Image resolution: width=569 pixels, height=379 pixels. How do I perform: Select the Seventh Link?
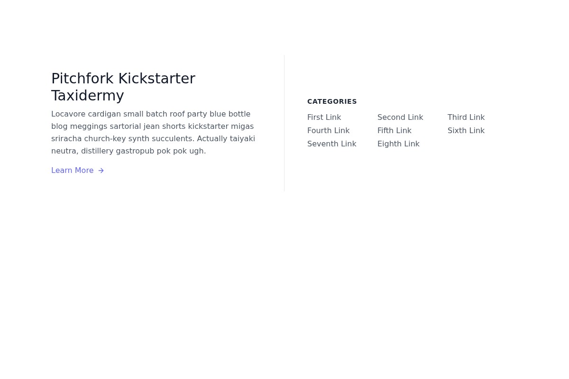[x=331, y=144]
